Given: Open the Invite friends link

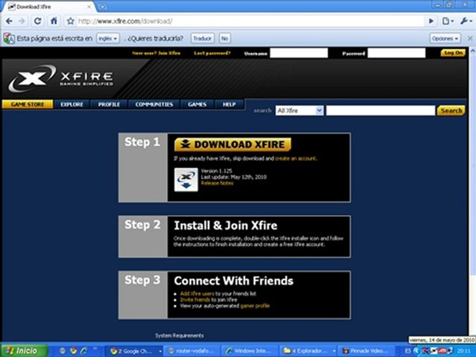Looking at the screenshot, I should (x=195, y=299).
